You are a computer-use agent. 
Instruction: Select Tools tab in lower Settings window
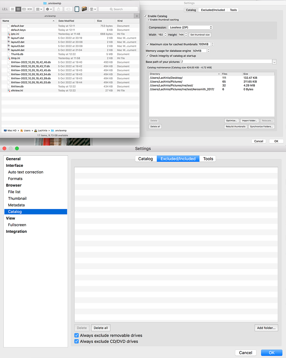[208, 159]
